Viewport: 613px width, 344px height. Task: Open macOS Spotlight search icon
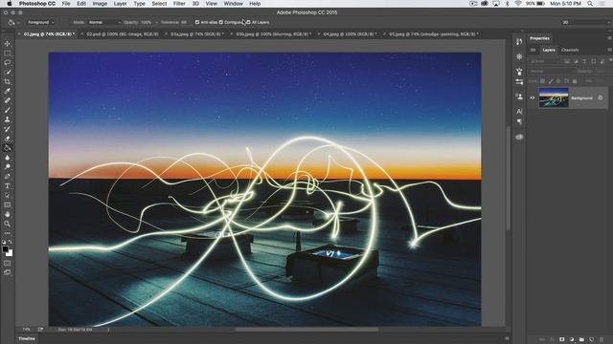pyautogui.click(x=590, y=4)
